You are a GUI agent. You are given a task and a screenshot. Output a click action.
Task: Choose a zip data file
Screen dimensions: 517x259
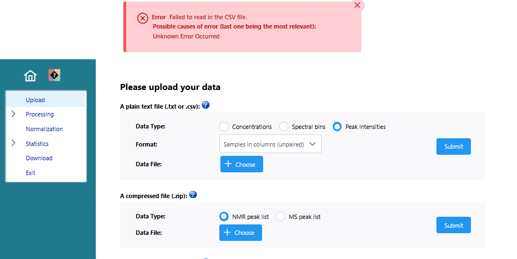240,233
